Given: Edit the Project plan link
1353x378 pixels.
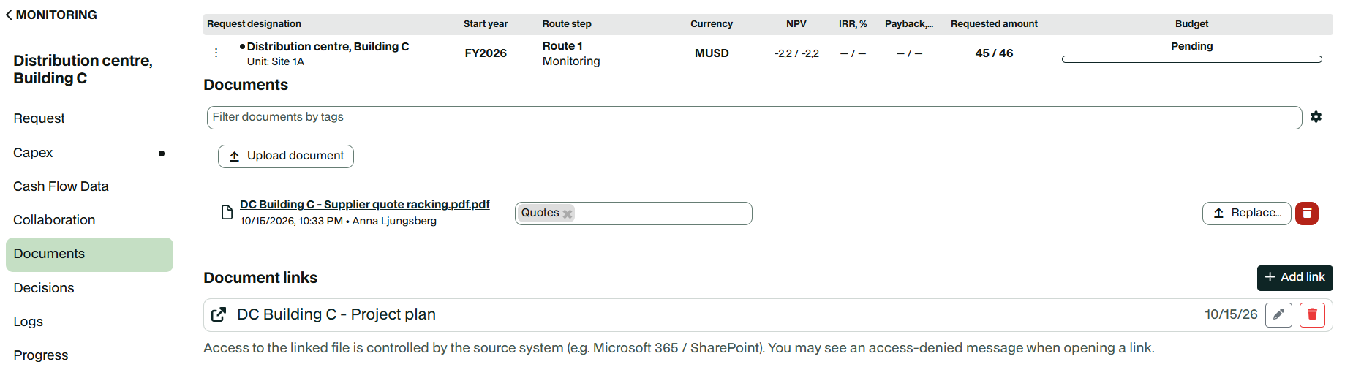Looking at the screenshot, I should 1278,315.
